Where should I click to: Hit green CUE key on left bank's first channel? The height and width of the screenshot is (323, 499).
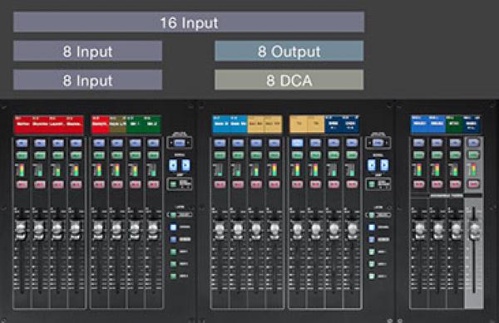[x=22, y=155]
